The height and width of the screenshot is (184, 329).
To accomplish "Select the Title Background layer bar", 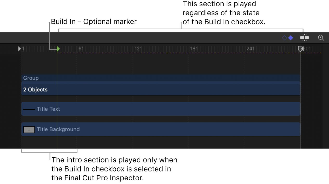I will pos(130,129).
